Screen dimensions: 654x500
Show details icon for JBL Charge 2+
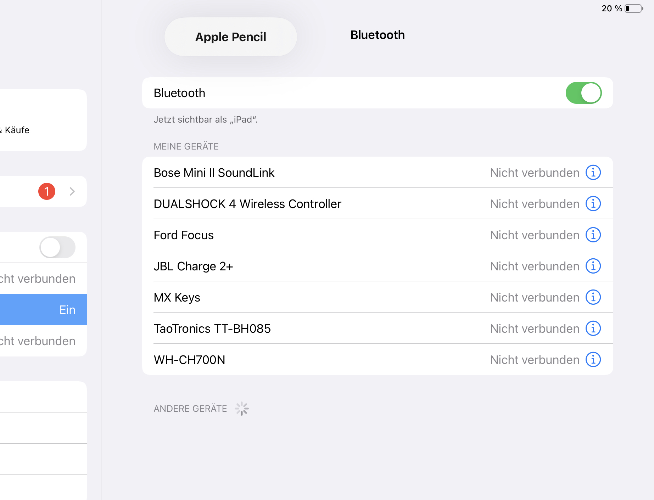click(x=593, y=266)
